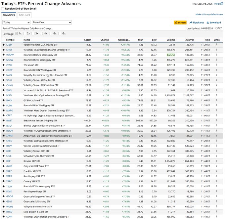Open links menu for SNOY row
Viewport: 225px width, 219px height.
click(217, 50)
